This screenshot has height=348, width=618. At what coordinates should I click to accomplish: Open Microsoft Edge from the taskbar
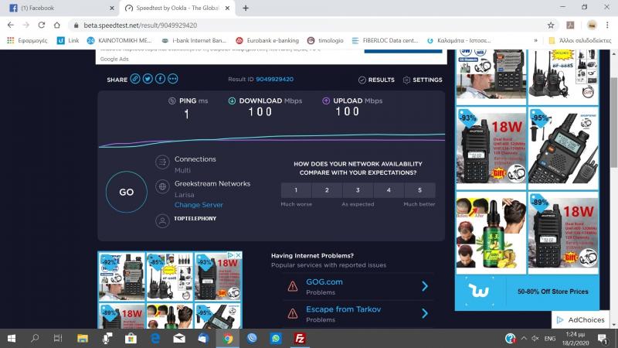coord(155,339)
